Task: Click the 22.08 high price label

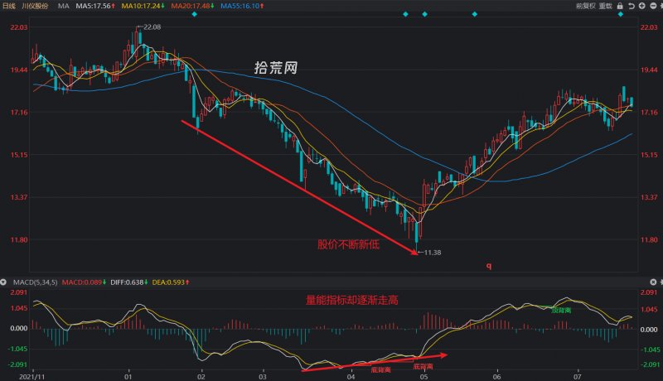Action: click(x=152, y=27)
